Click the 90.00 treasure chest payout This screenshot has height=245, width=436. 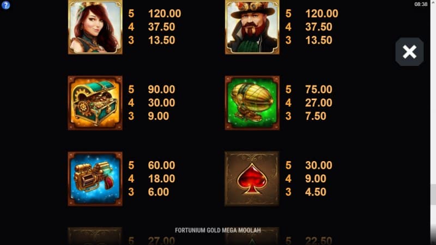coord(161,89)
